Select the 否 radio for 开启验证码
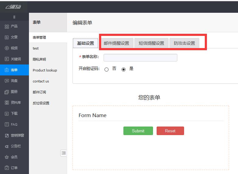The width and height of the screenshot is (238, 174). [x=107, y=69]
